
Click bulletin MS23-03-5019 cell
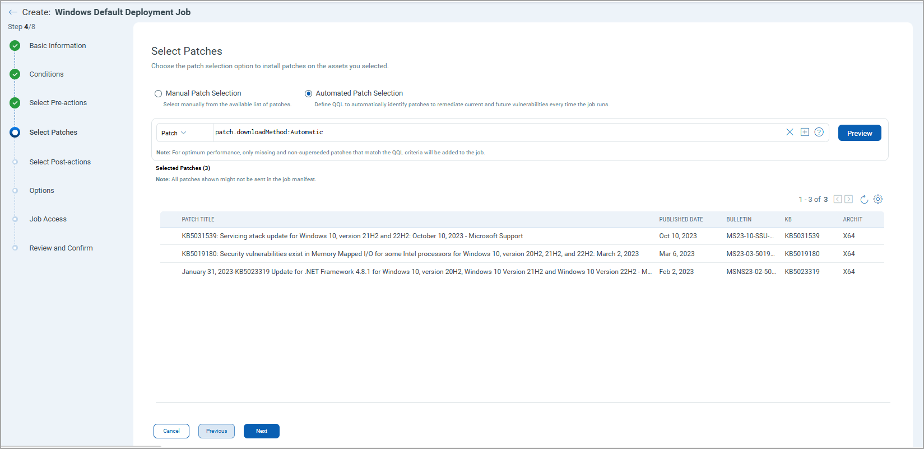pyautogui.click(x=751, y=254)
